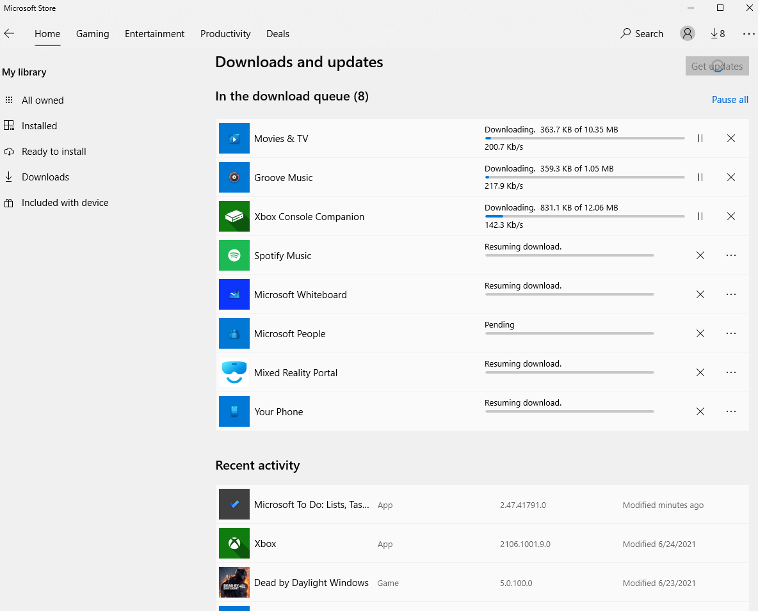Click the Get updates button

point(717,66)
